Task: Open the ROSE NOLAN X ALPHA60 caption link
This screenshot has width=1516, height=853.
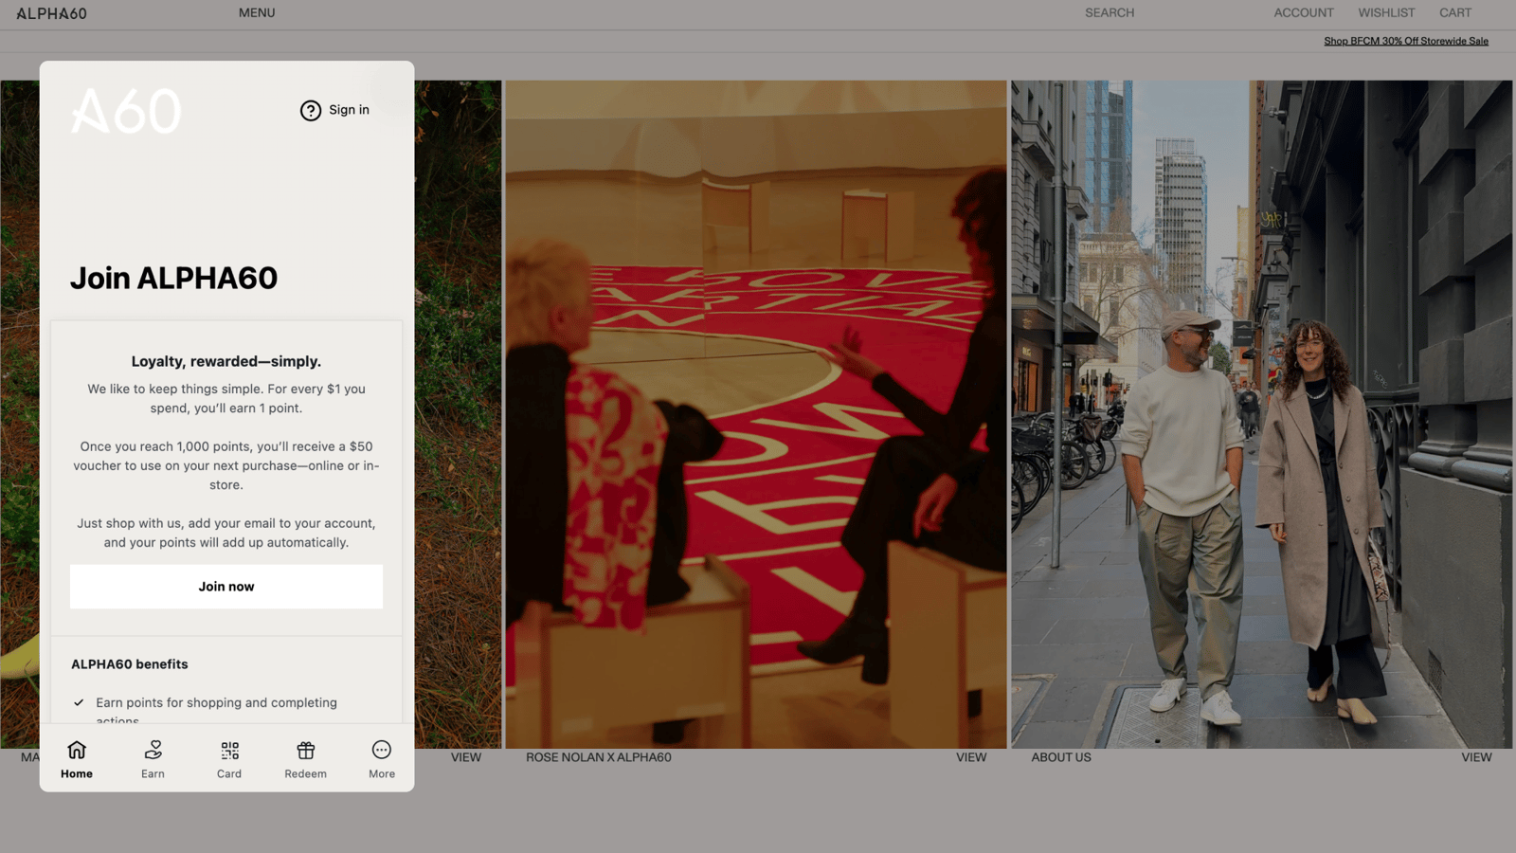Action: (x=599, y=757)
